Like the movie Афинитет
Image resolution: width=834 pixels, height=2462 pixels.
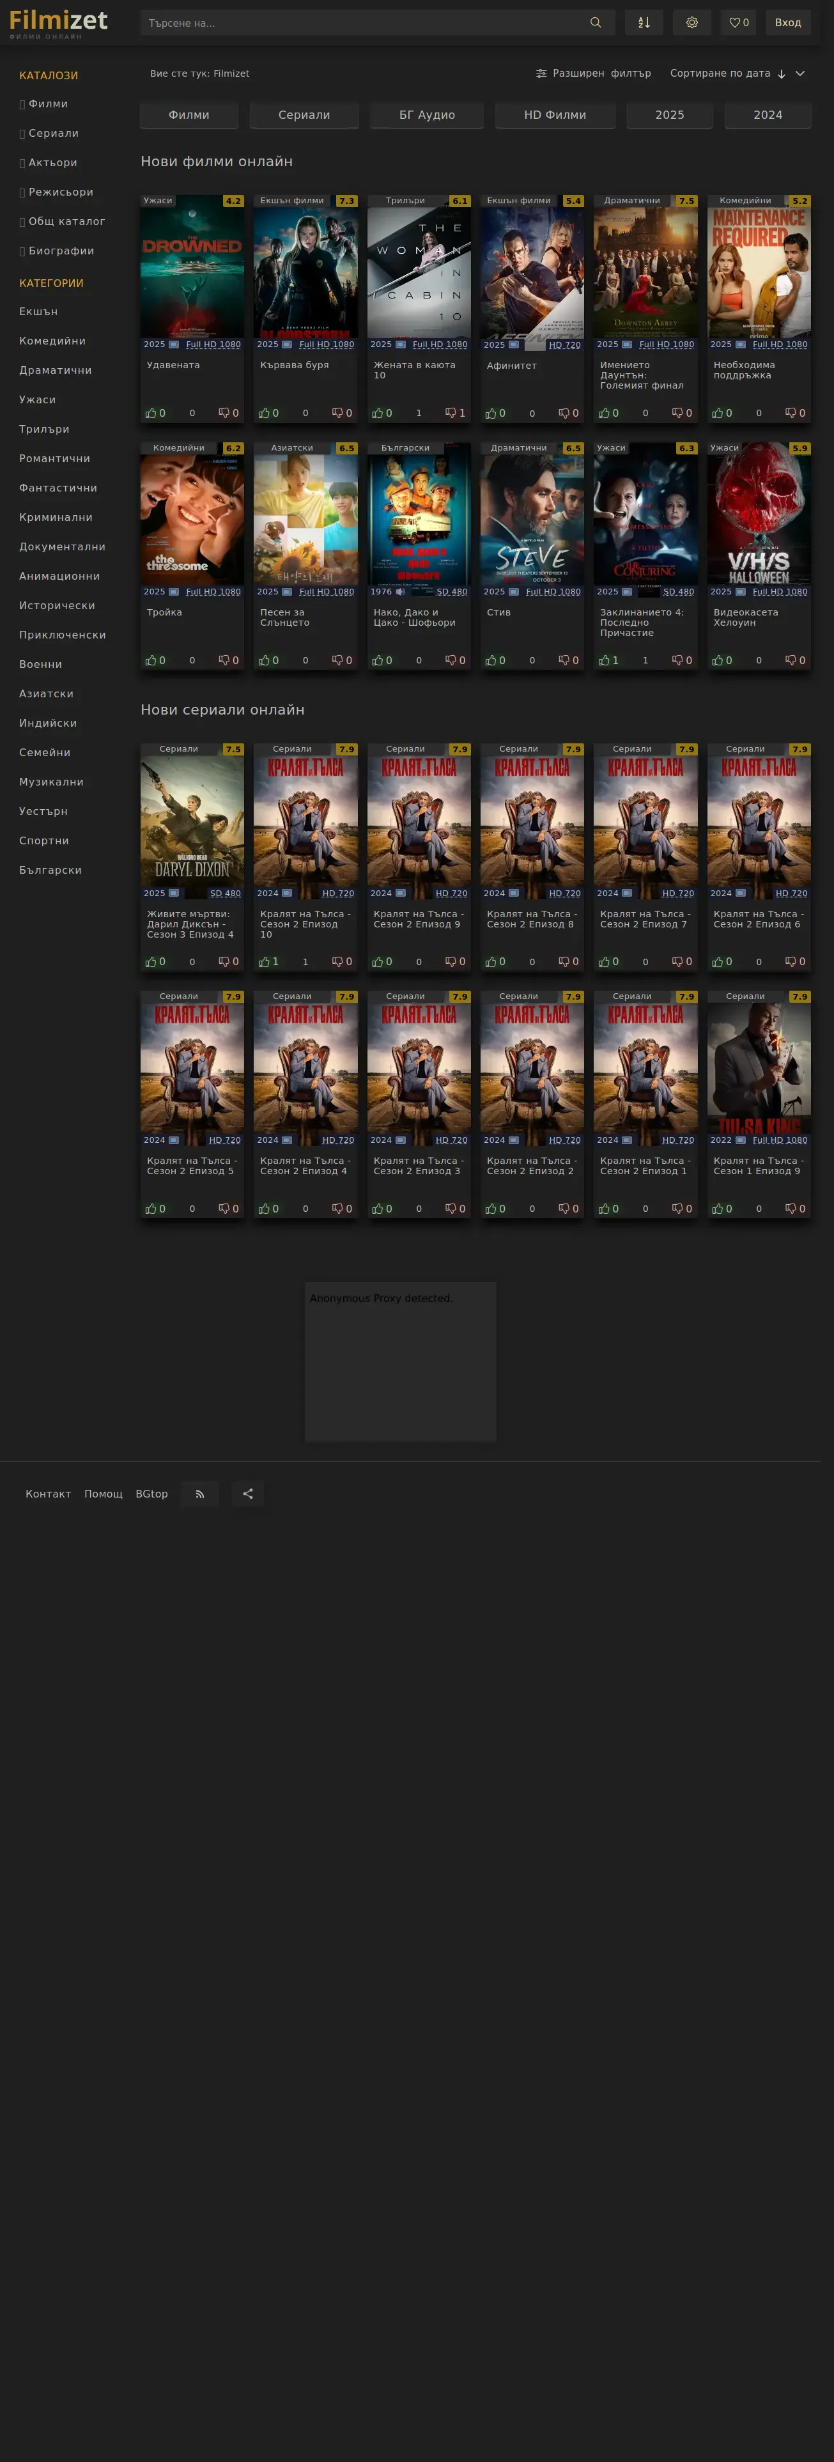[495, 413]
